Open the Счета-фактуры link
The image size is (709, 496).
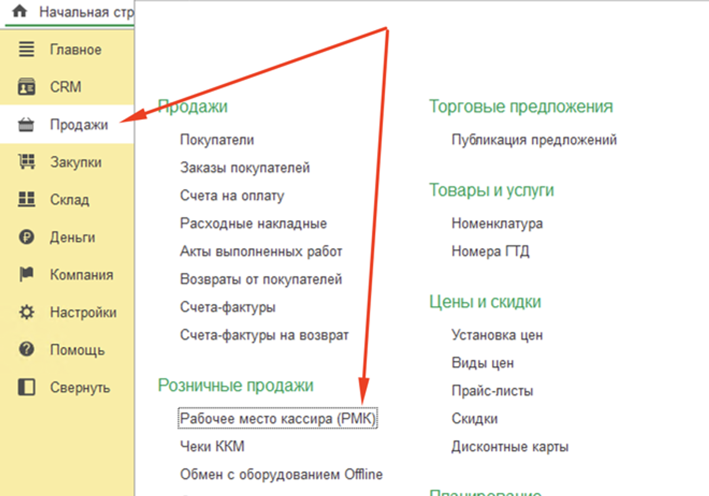[x=227, y=307]
